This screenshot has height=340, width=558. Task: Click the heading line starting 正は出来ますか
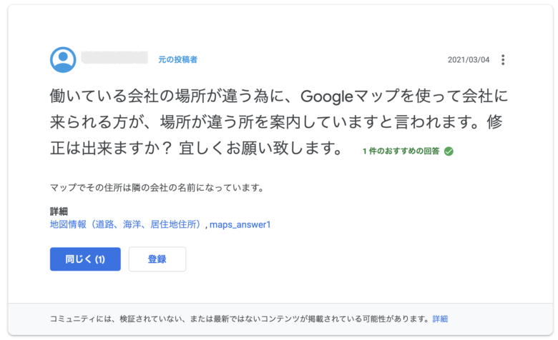(197, 148)
